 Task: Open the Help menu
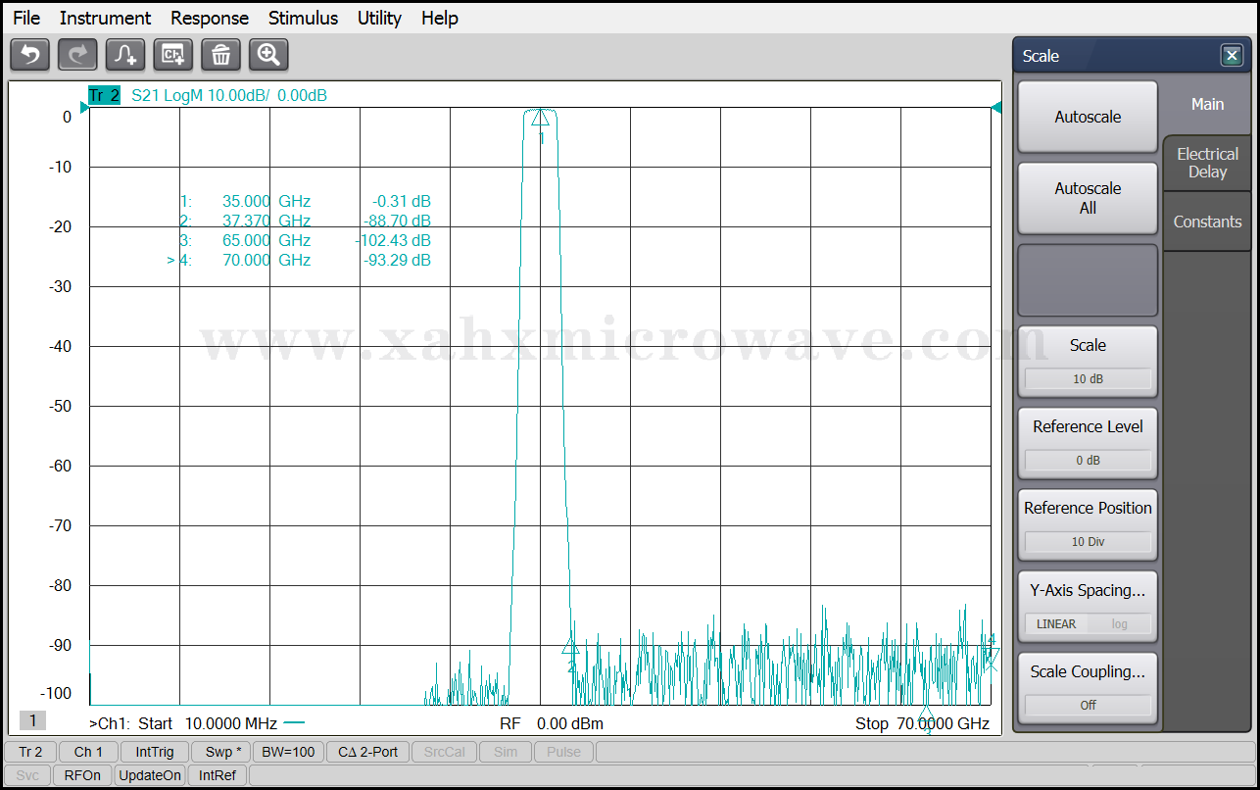[x=440, y=18]
